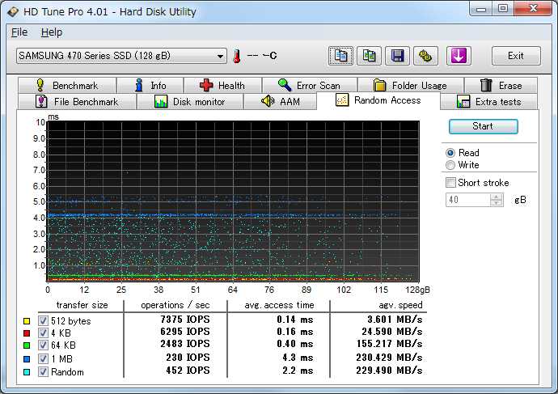Click the floppy disk save icon
Viewport: 558px width, 394px height.
[x=397, y=56]
